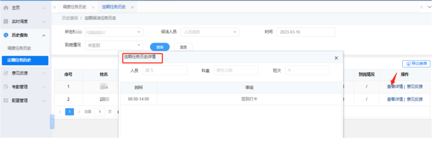
Task: Click 意见反馈 link in row 2
Action: coord(415,99)
